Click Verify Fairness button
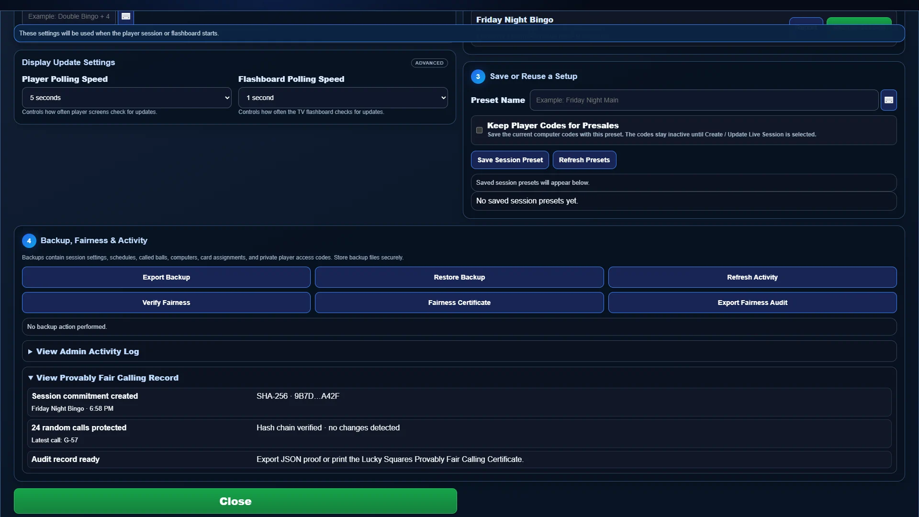Viewport: 919px width, 517px height. (166, 303)
